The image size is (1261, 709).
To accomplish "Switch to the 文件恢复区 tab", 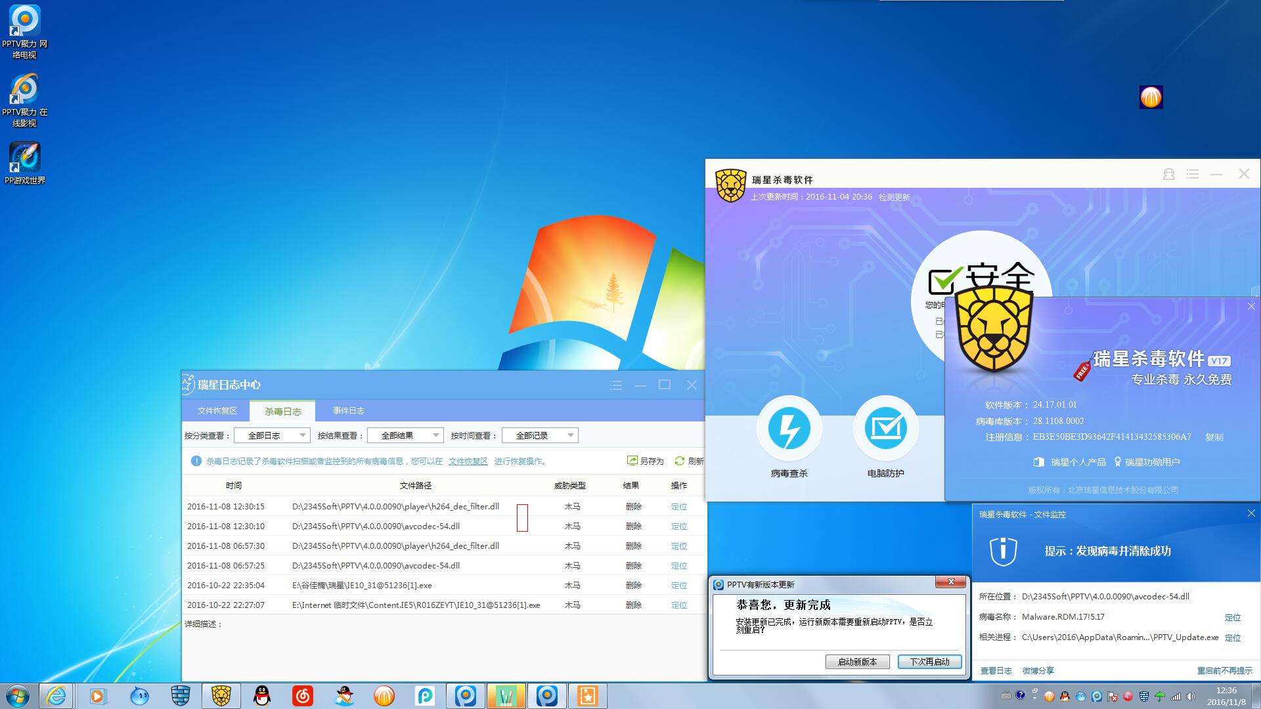I will [217, 411].
